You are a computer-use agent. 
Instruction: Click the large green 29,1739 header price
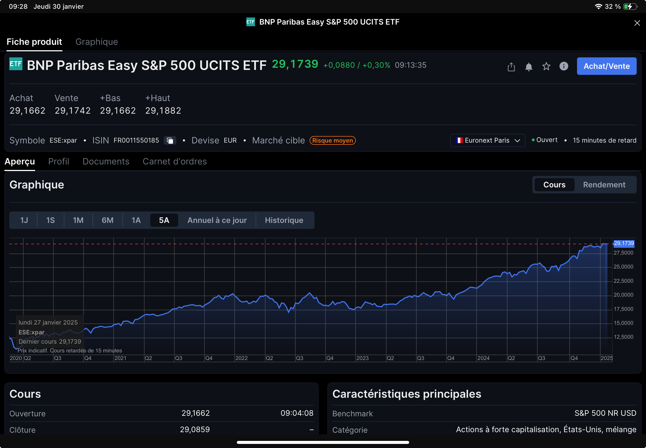coord(295,64)
